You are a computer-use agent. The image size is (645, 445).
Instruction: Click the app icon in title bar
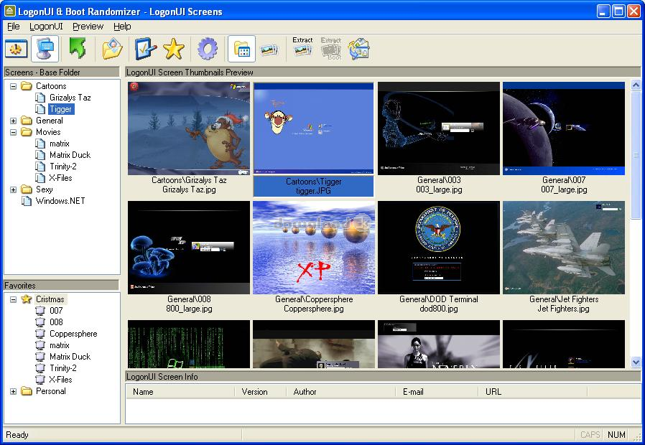pos(10,11)
